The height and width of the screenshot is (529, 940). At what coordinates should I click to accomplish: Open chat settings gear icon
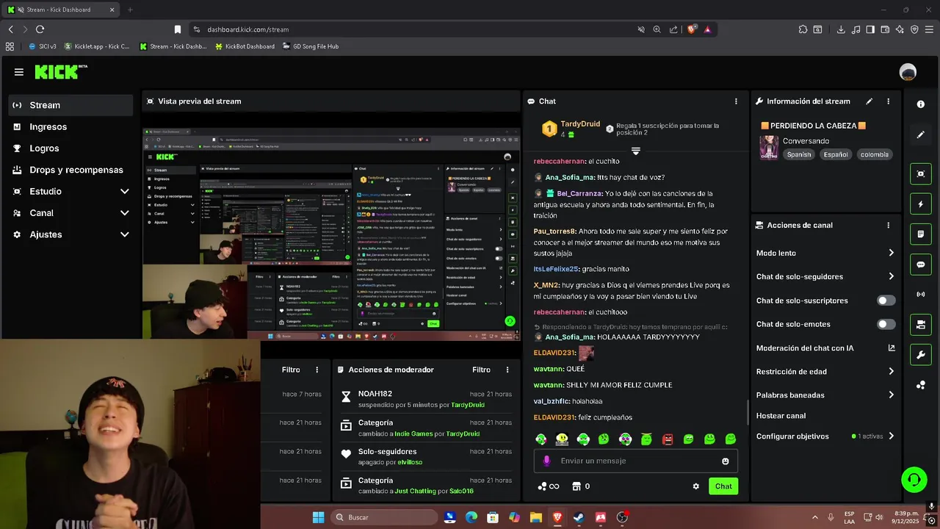696,486
